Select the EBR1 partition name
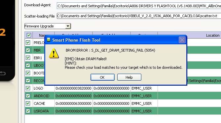Screen dimensions: 221x123 click(x=38, y=58)
